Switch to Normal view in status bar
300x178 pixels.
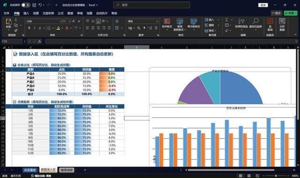240,176
